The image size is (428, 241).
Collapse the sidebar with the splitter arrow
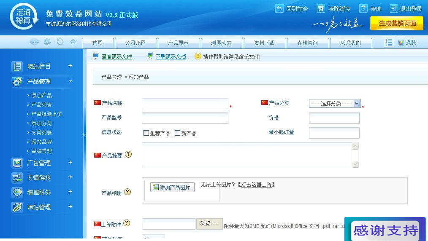click(84, 134)
